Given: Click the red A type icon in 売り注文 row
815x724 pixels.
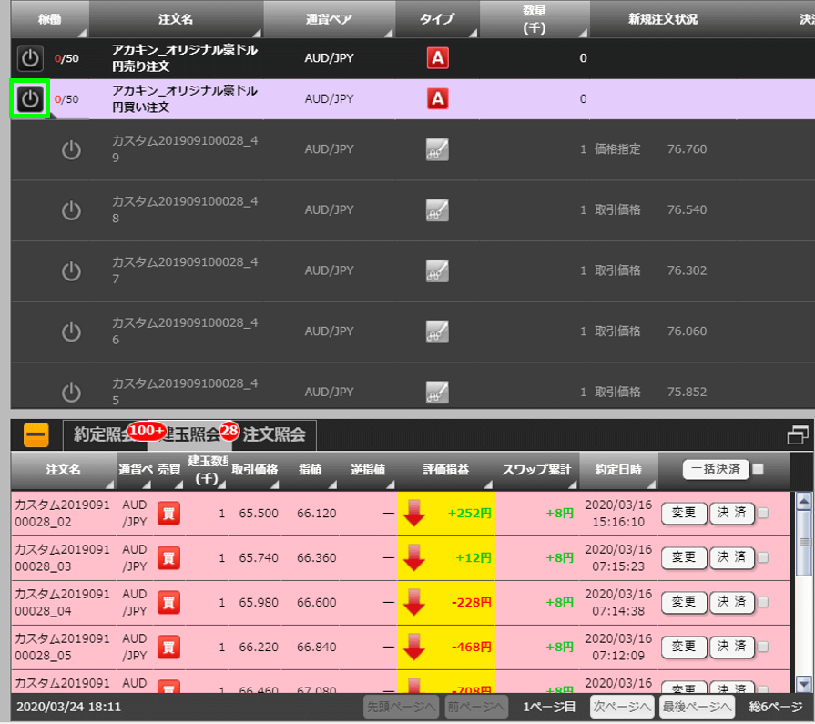Looking at the screenshot, I should click(x=438, y=59).
